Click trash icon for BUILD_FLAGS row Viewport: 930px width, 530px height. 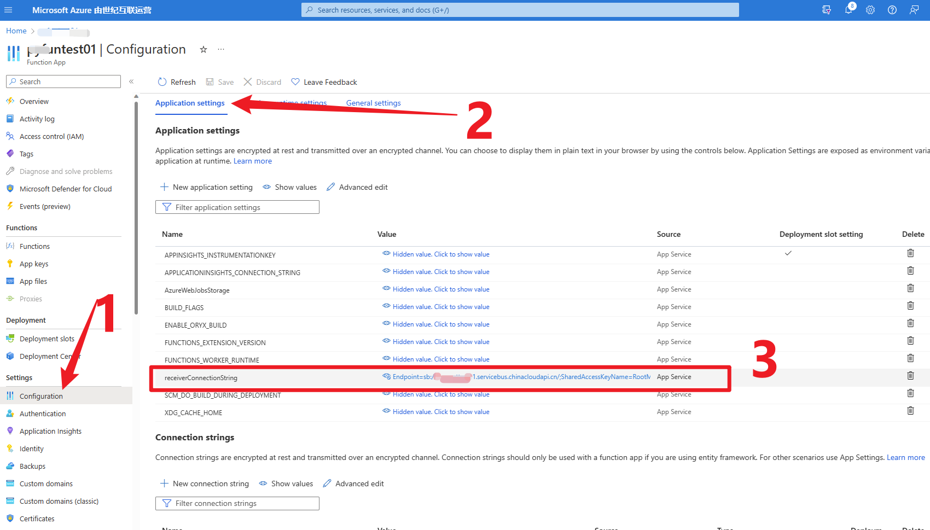910,306
